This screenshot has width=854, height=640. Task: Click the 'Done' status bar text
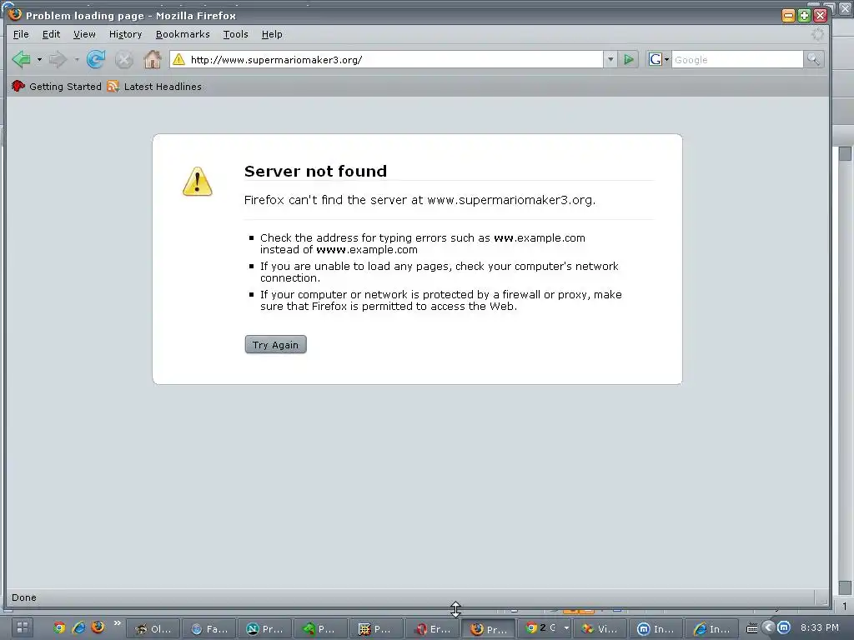point(24,597)
